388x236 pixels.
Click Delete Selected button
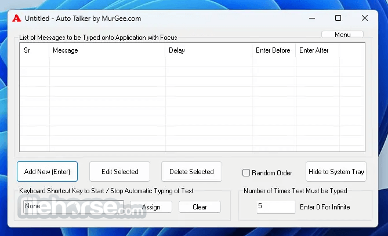(191, 172)
